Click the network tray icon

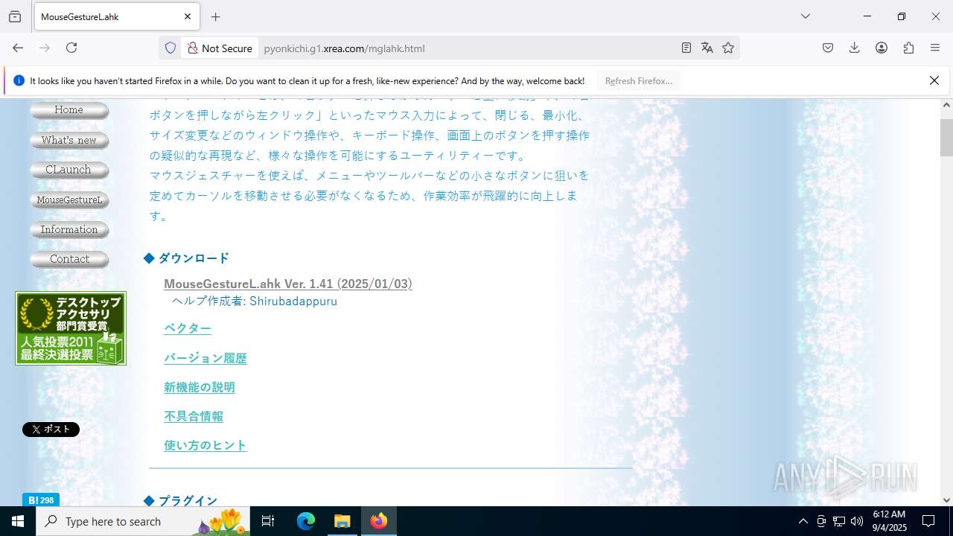pyautogui.click(x=839, y=521)
